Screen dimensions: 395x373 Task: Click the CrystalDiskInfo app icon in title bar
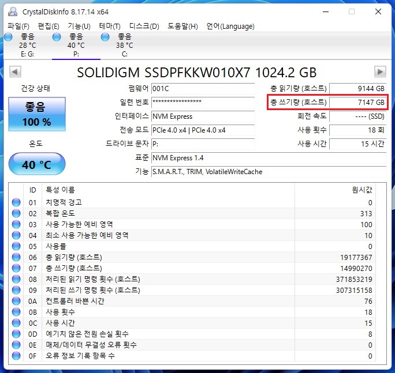pyautogui.click(x=12, y=12)
